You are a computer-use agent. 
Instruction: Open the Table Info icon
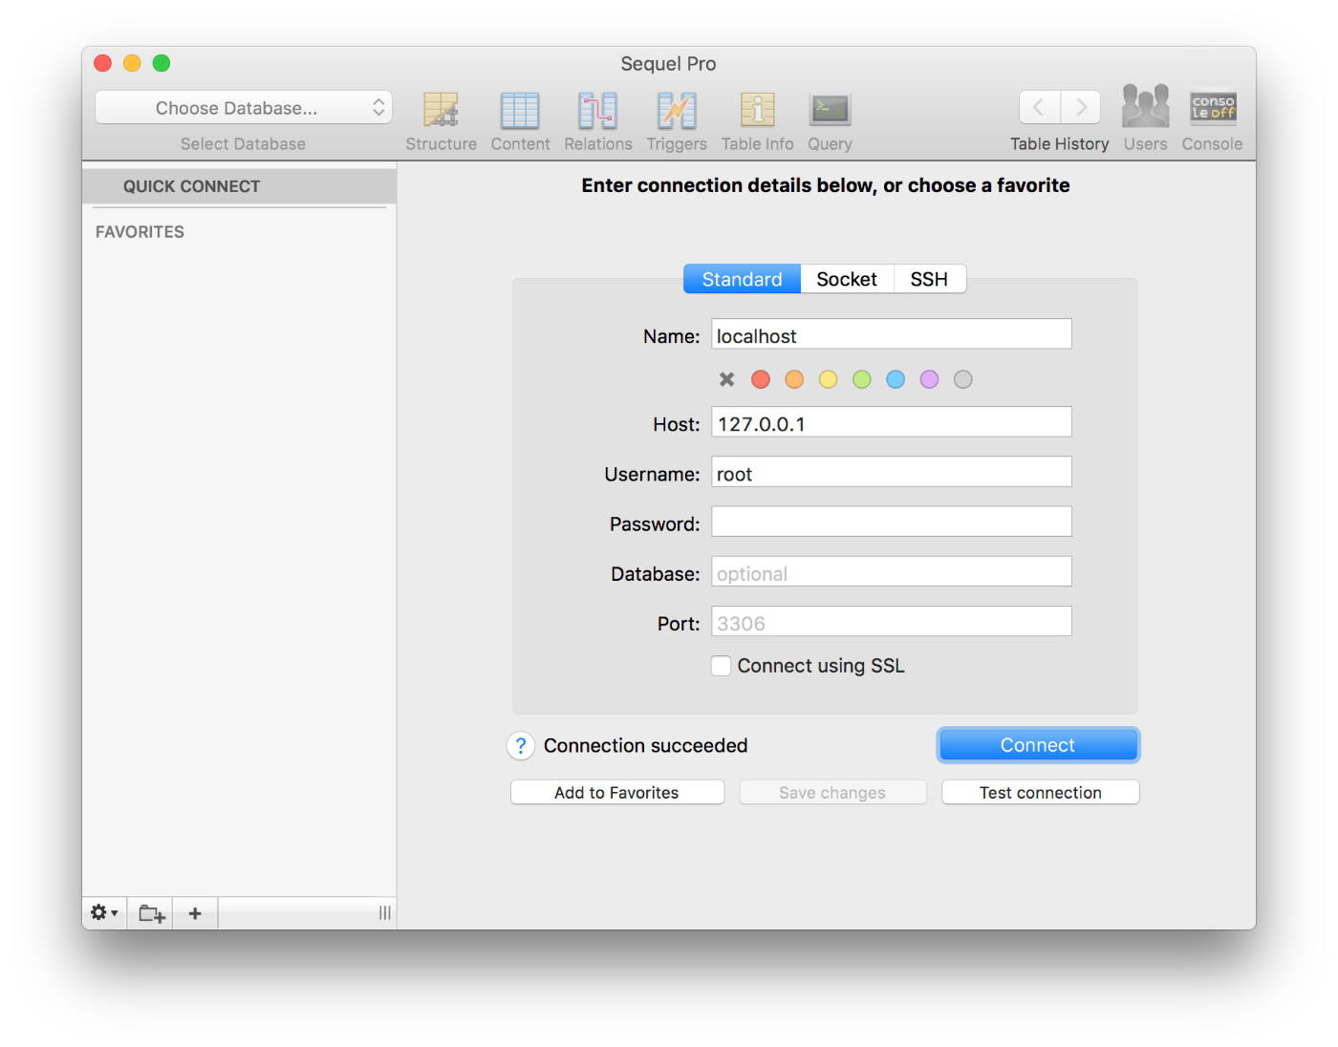757,111
